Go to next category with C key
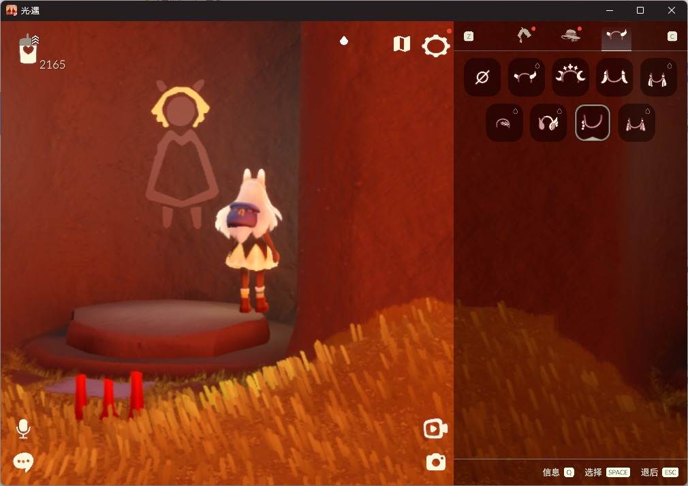The image size is (688, 486). click(x=672, y=36)
